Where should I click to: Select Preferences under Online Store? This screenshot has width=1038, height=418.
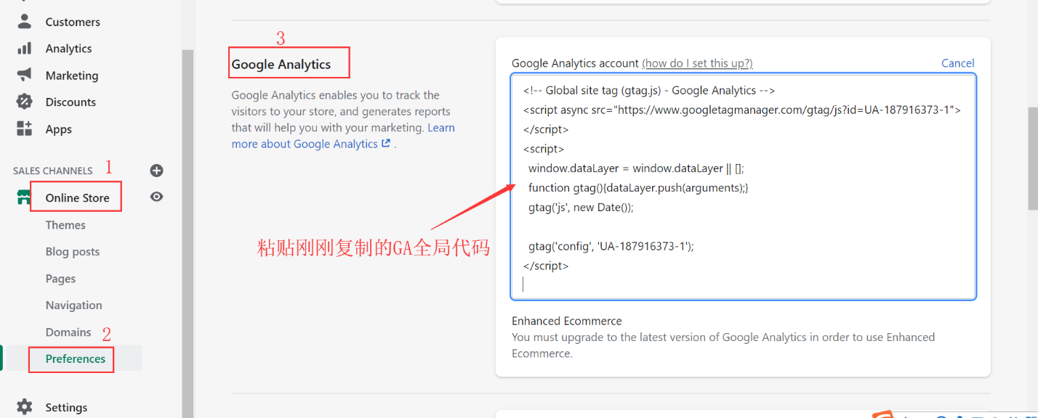[75, 358]
